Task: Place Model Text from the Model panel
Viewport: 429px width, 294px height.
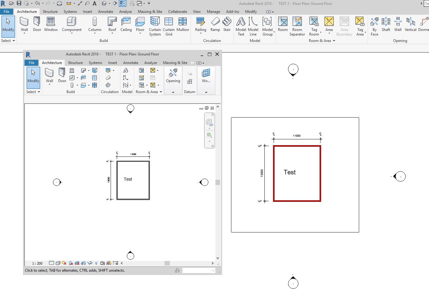Action: pyautogui.click(x=241, y=26)
